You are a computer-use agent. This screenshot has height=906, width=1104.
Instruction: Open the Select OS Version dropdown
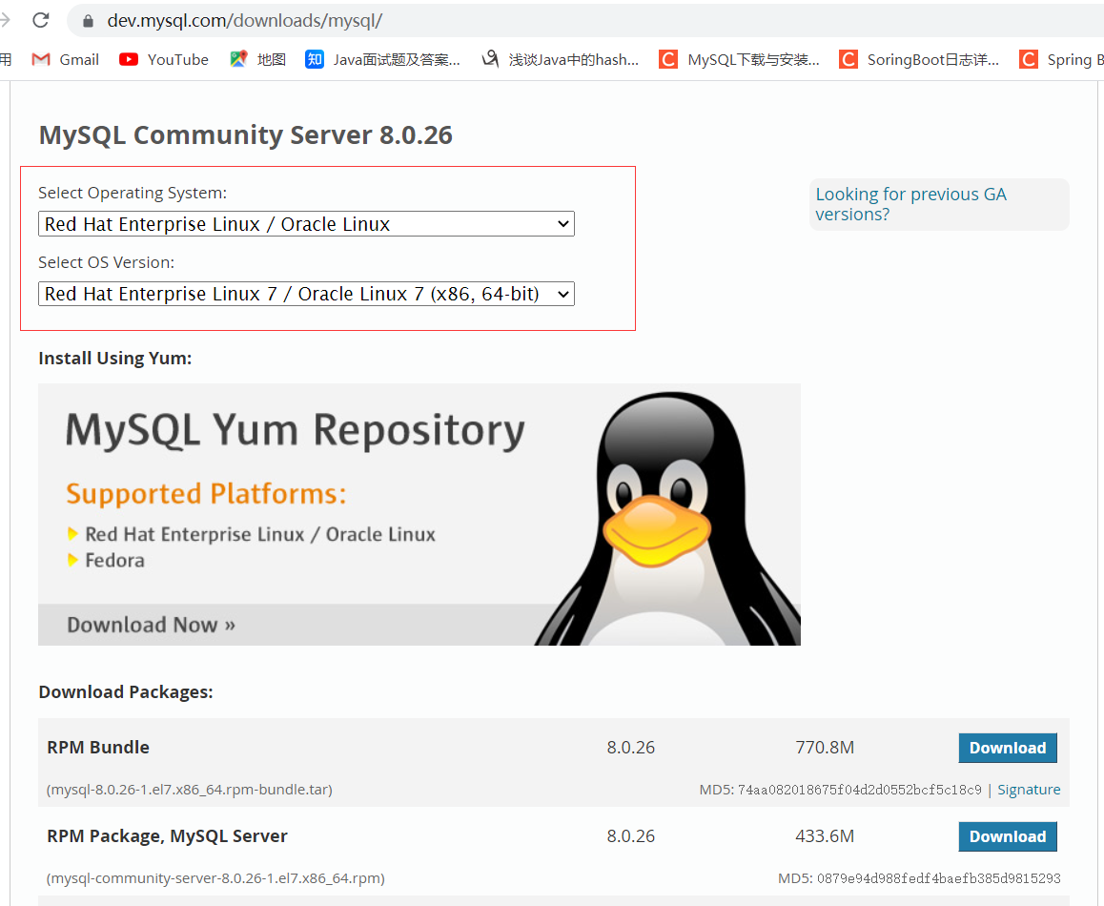pos(306,294)
